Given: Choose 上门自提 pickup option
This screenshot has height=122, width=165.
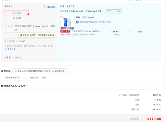Looking at the screenshot, I should click(17, 18).
